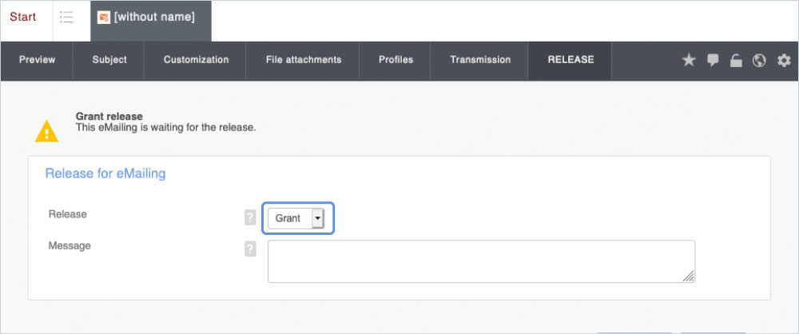Switch to the Preview tab
Screen dimensions: 799x334
pos(37,60)
